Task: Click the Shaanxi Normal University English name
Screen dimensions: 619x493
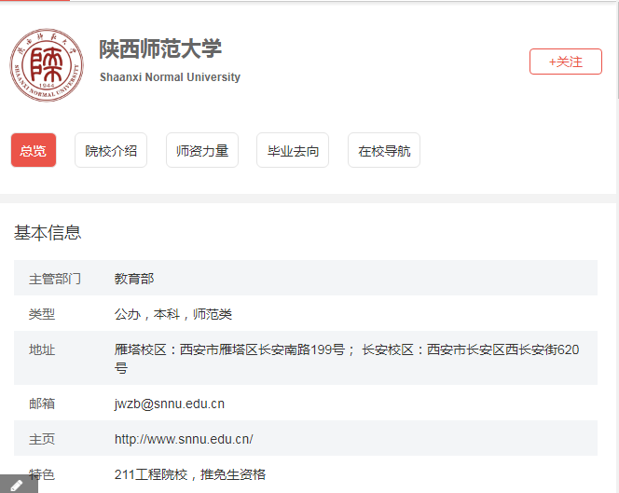Action: 171,77
